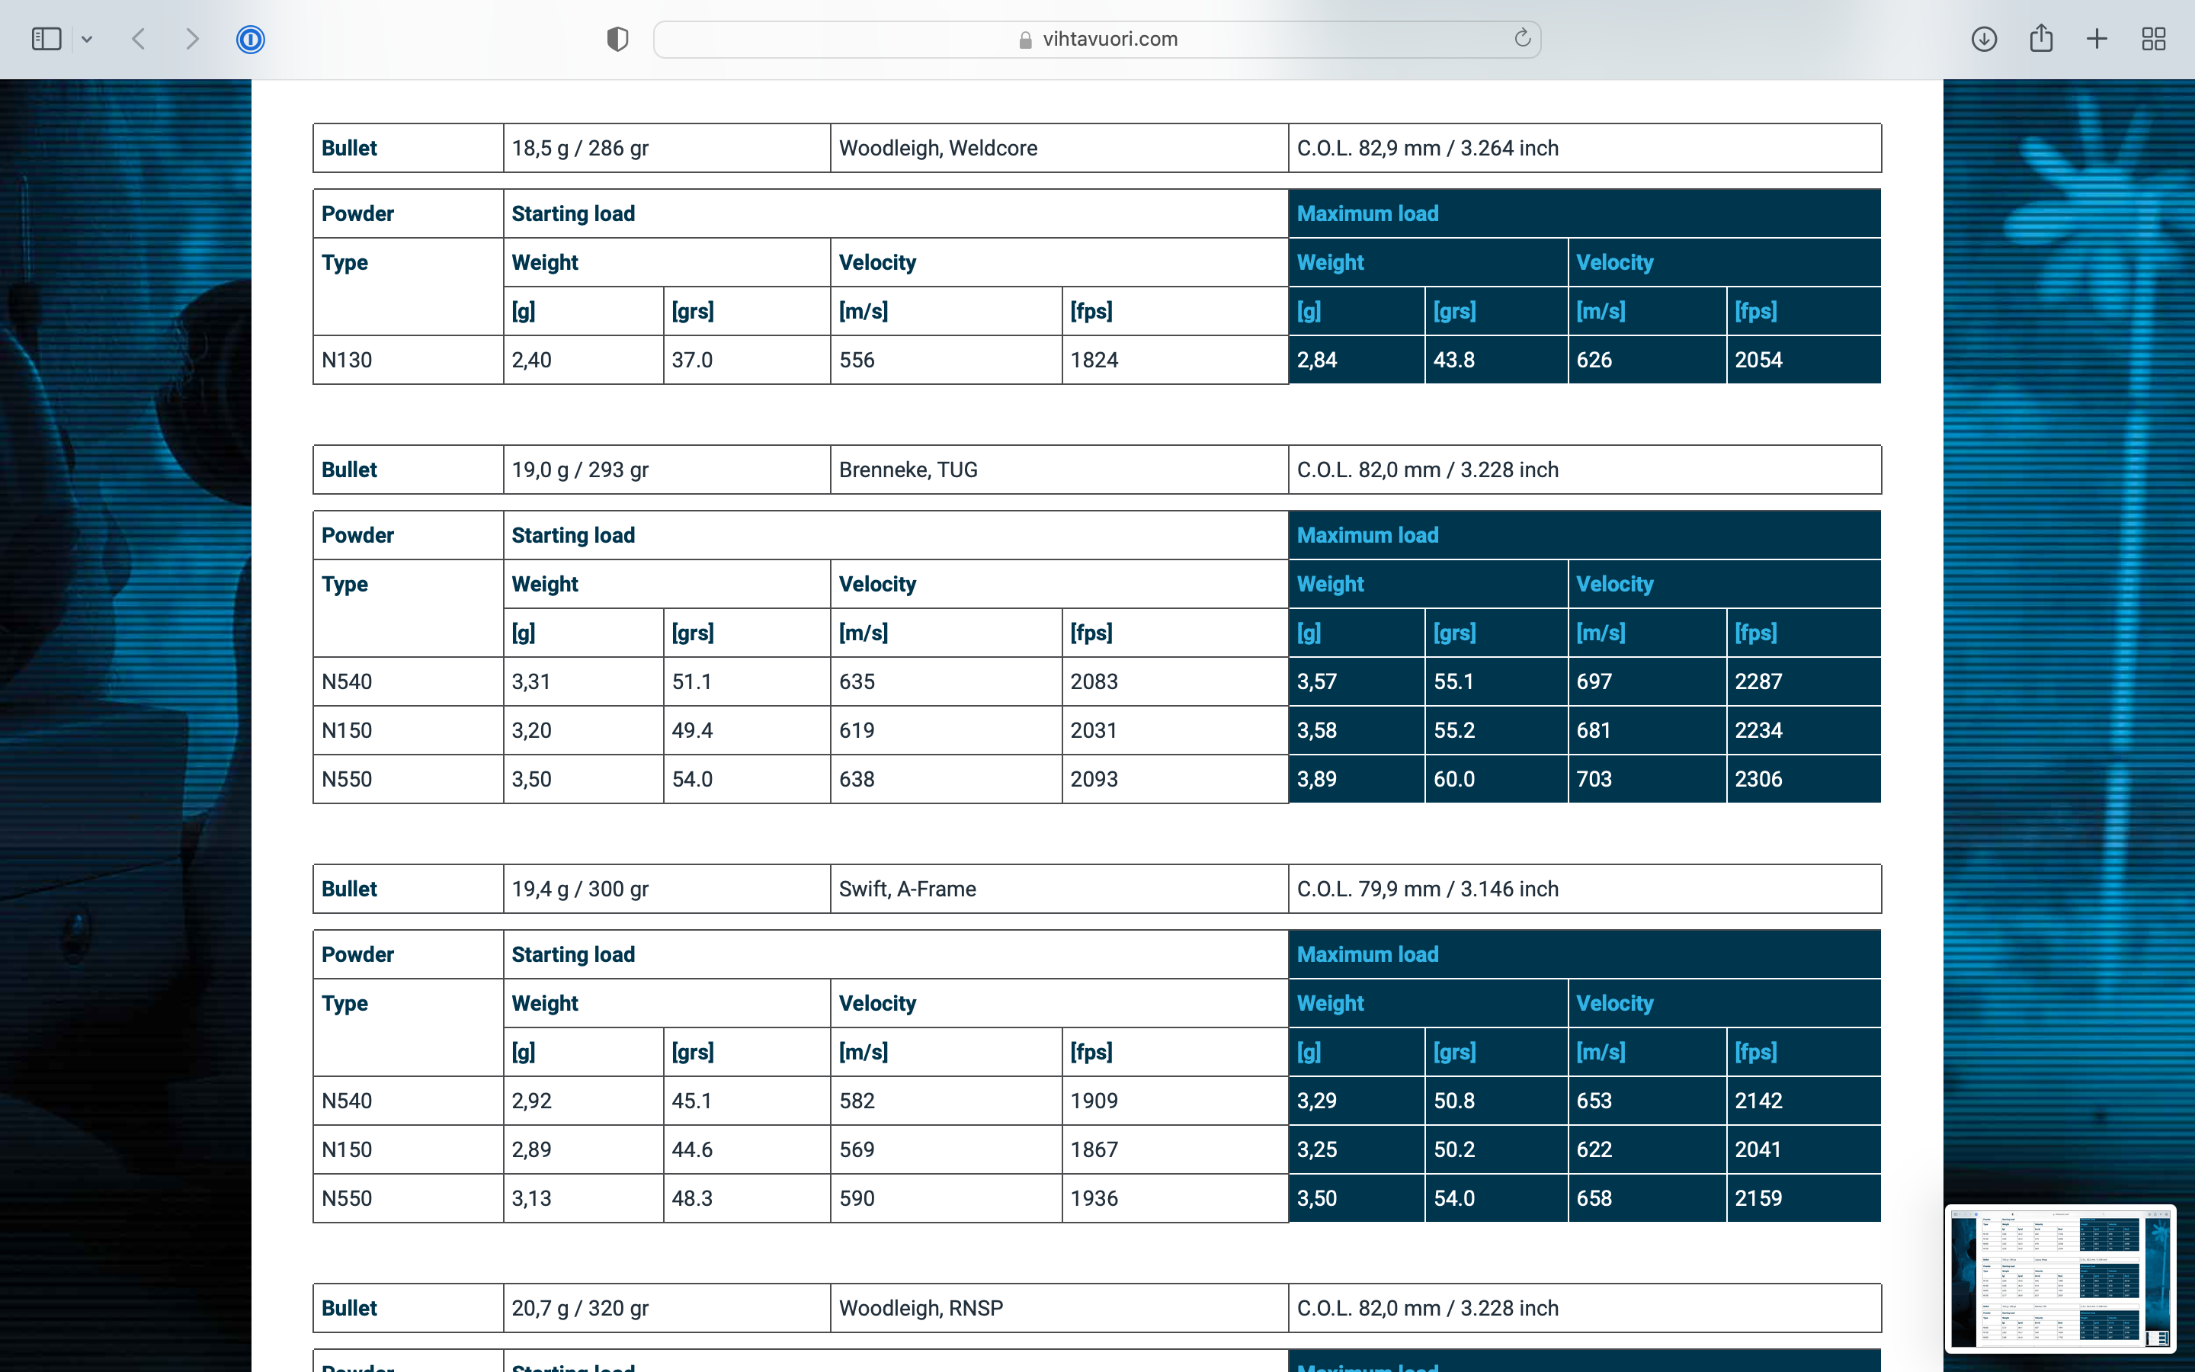Open a new tab with the plus icon

click(x=2097, y=39)
